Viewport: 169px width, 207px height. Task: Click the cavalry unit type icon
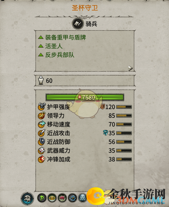pos(78,24)
